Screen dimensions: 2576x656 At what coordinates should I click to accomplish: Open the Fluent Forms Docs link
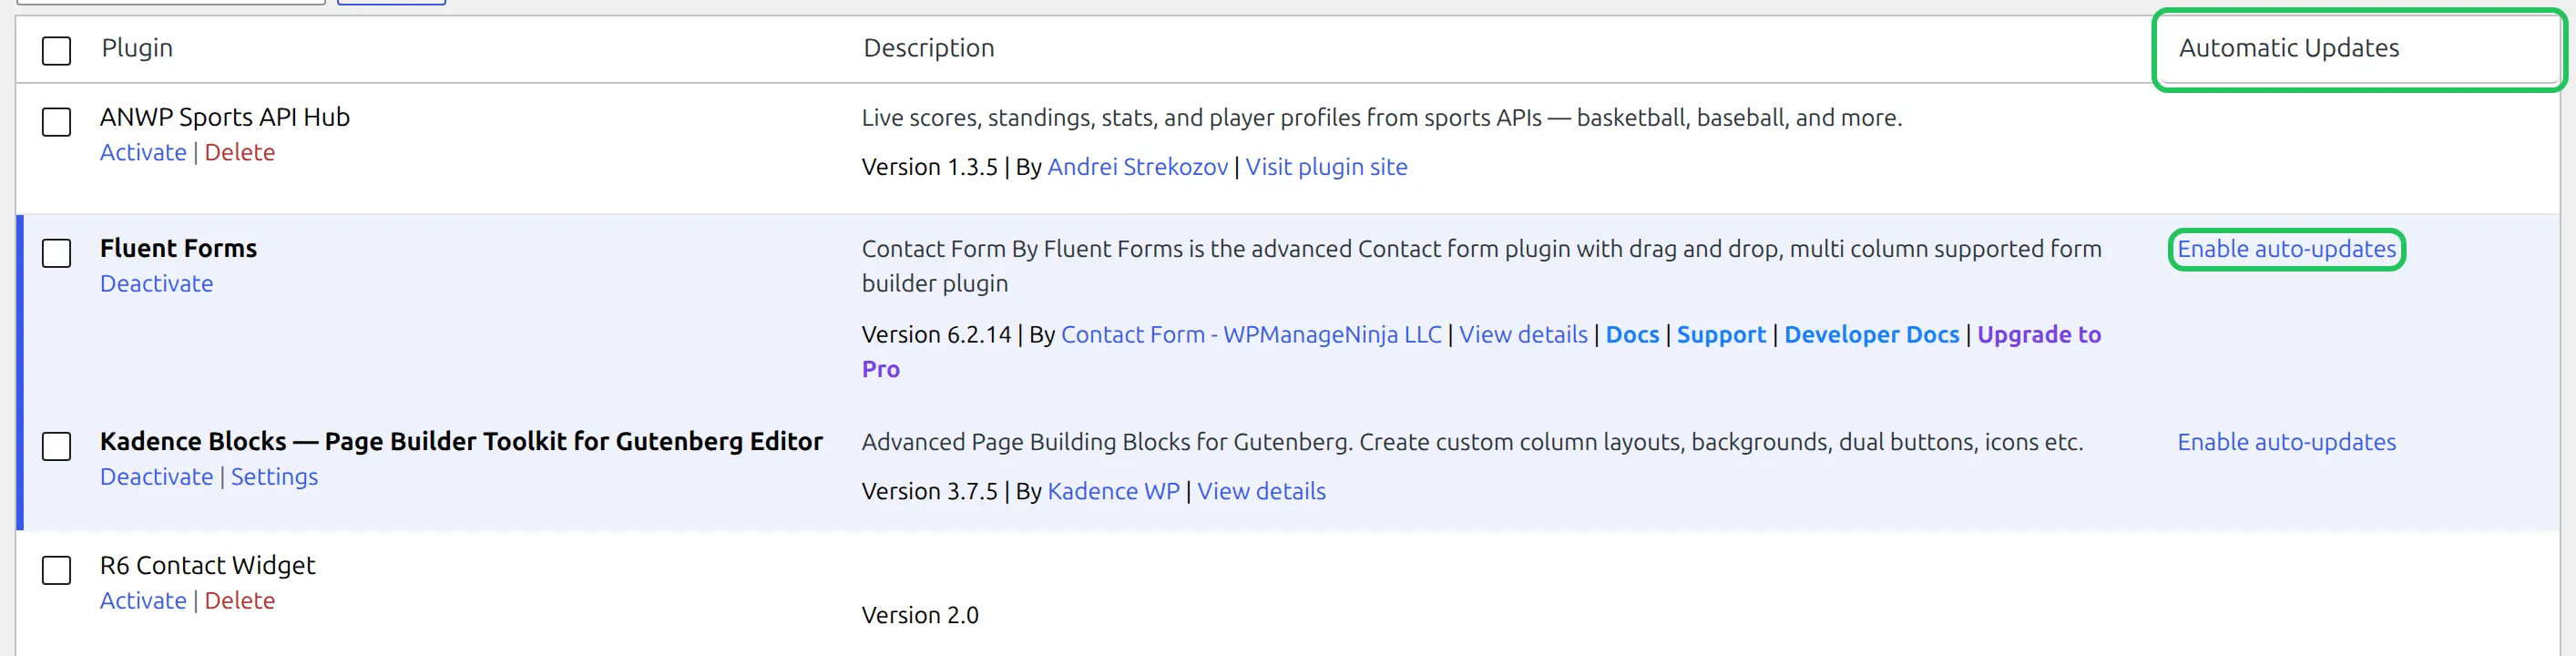1632,335
